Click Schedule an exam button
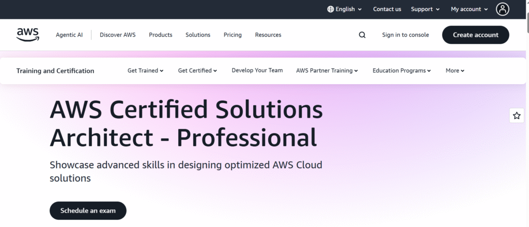 [88, 211]
